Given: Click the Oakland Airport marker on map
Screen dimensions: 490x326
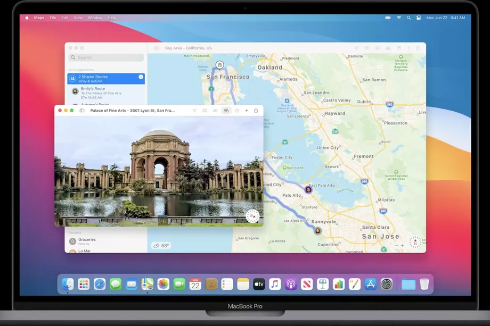Looking at the screenshot, I should pyautogui.click(x=287, y=101).
